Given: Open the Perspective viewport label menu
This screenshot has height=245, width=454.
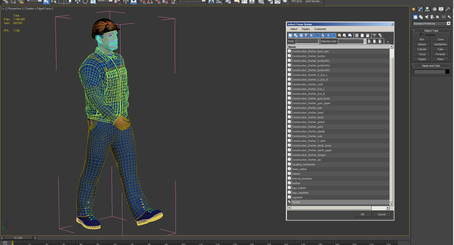Looking at the screenshot, I should pos(14,9).
